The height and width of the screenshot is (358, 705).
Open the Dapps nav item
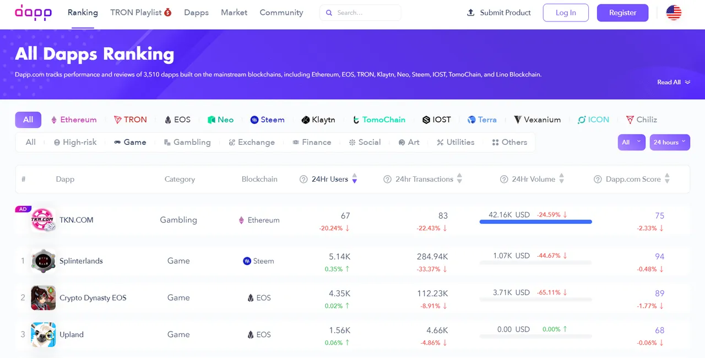[196, 13]
